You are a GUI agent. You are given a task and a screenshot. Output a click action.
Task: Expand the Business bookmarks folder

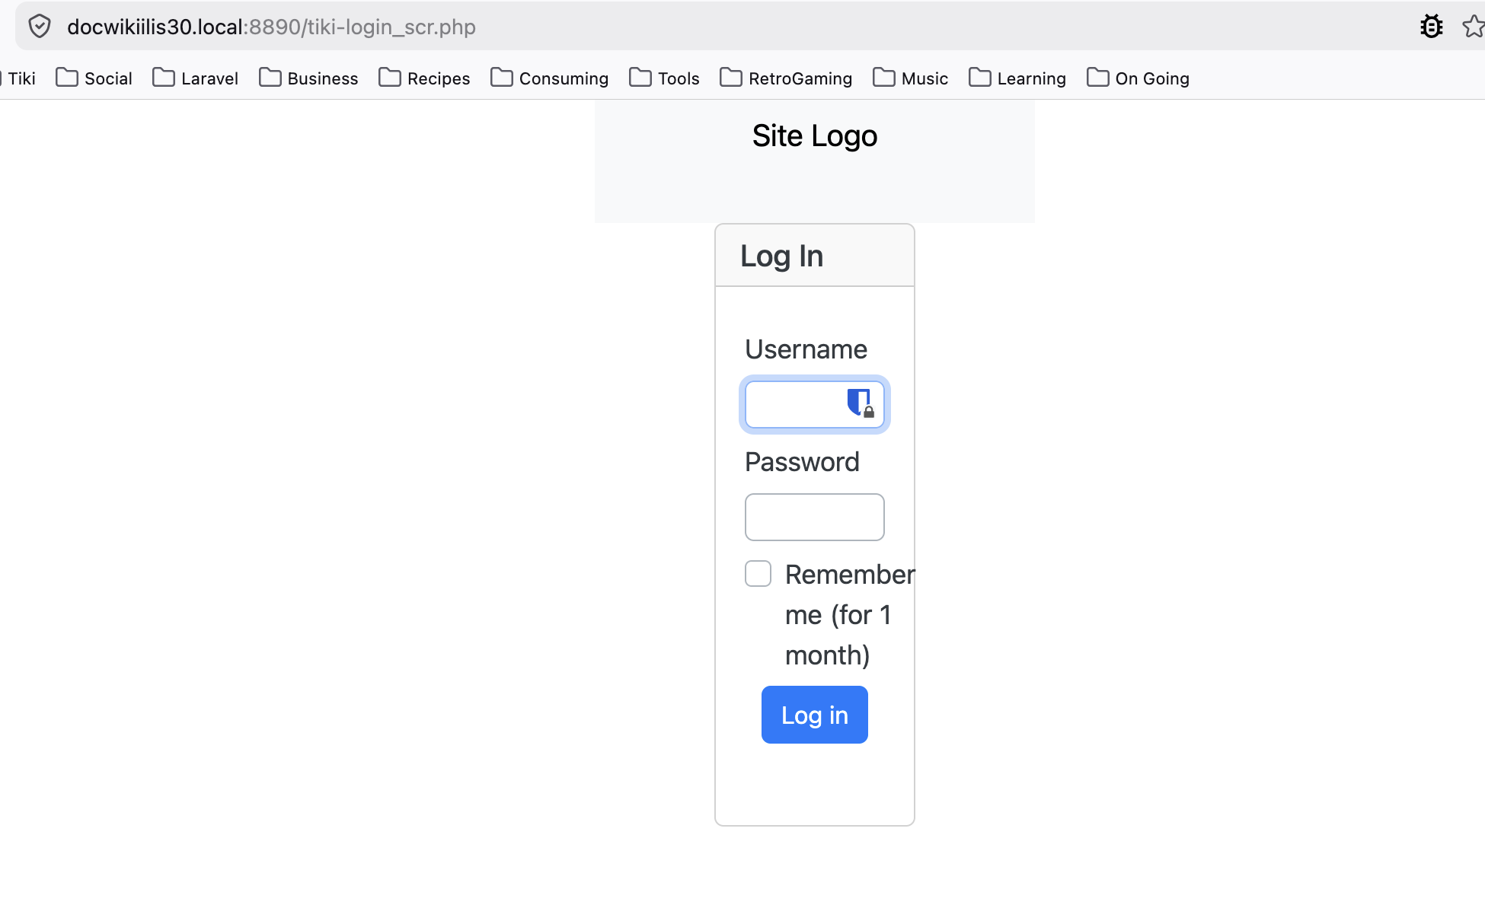(308, 78)
